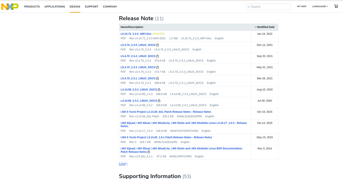Open the Products menu

click(32, 6)
